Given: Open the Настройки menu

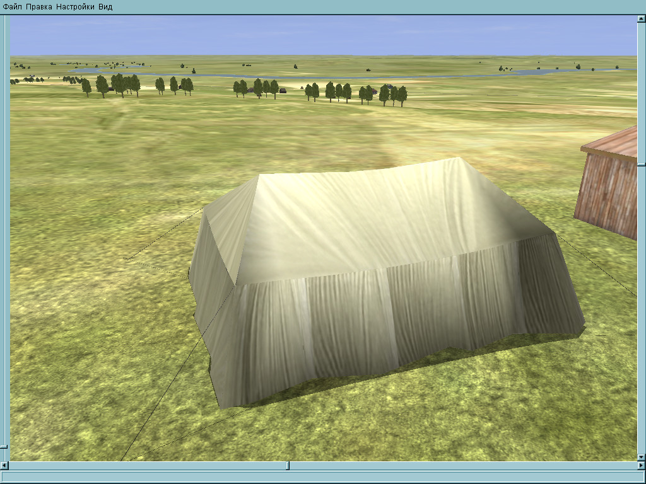Looking at the screenshot, I should tap(75, 7).
